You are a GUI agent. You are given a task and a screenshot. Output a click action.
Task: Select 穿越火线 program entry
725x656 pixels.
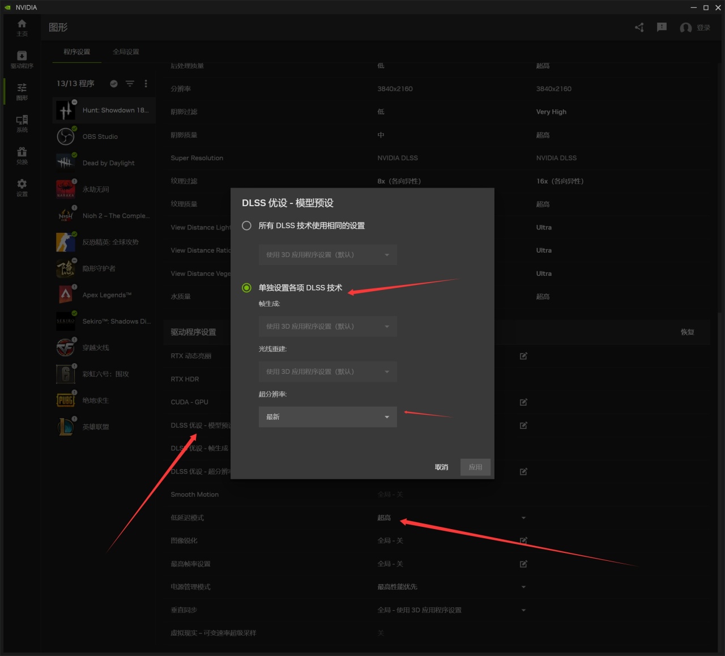tap(104, 347)
